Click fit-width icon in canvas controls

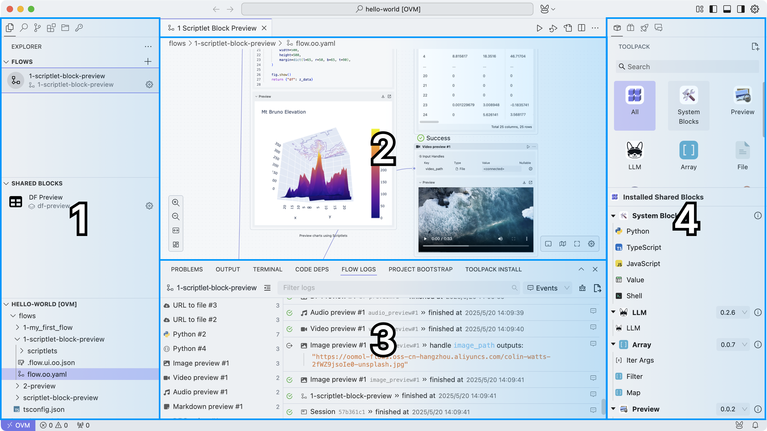(176, 230)
